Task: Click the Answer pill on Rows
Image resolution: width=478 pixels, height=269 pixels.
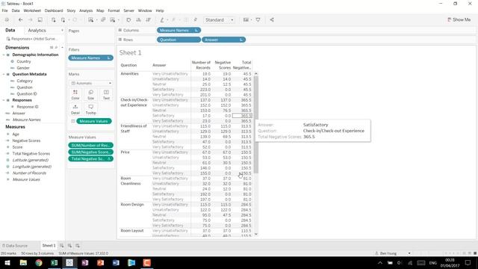Action: coord(224,40)
